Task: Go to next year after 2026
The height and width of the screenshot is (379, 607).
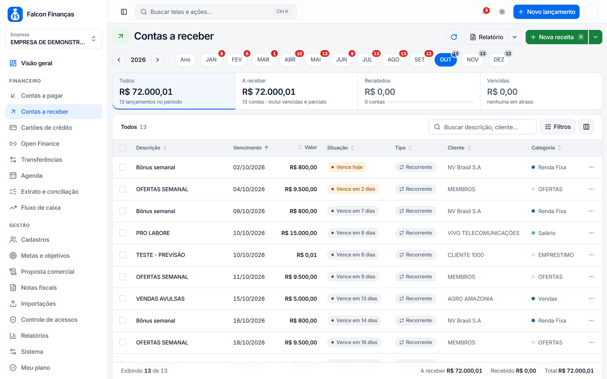Action: coord(157,60)
